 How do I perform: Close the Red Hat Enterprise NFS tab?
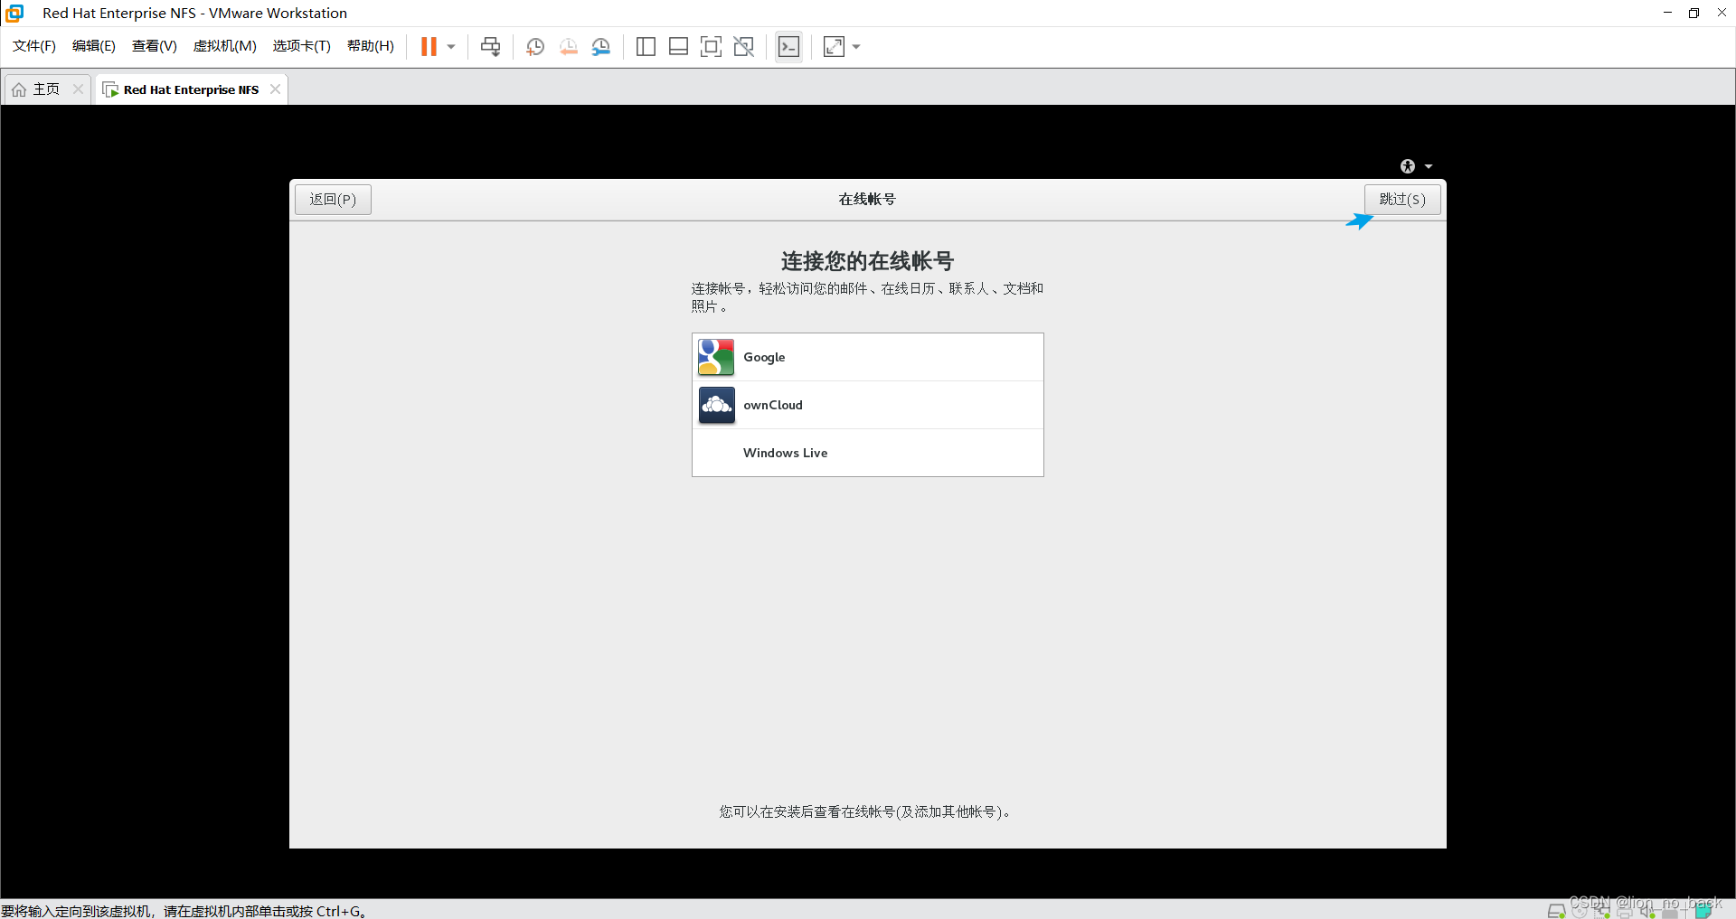275,89
